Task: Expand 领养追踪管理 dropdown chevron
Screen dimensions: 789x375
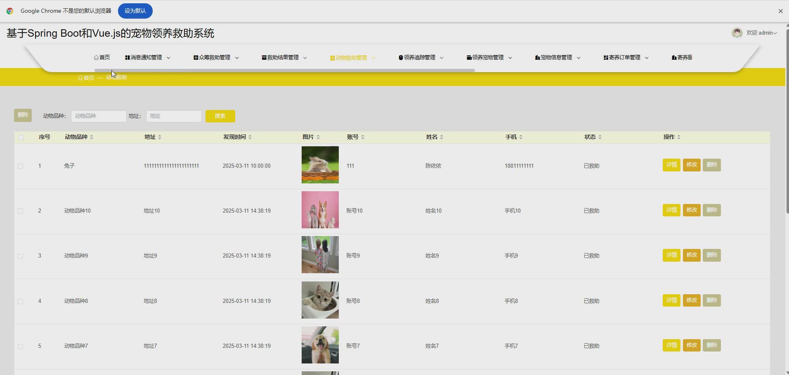Action: click(x=442, y=58)
